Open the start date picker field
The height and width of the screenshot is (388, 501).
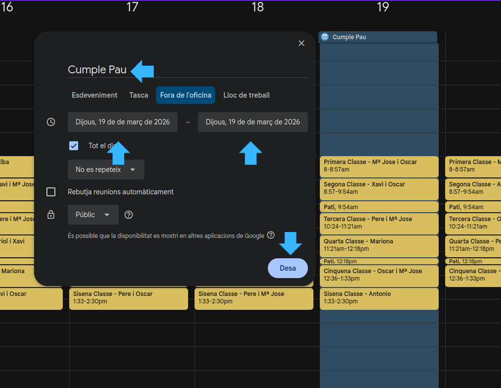pos(123,122)
